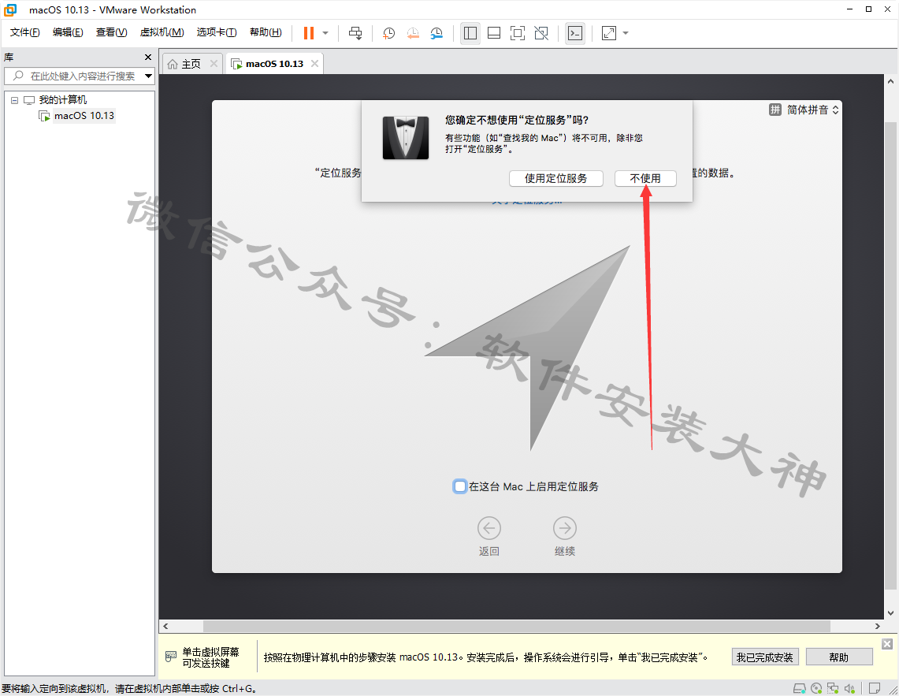899x696 pixels.
Task: Click the 继续 forward arrow button
Action: pos(565,528)
